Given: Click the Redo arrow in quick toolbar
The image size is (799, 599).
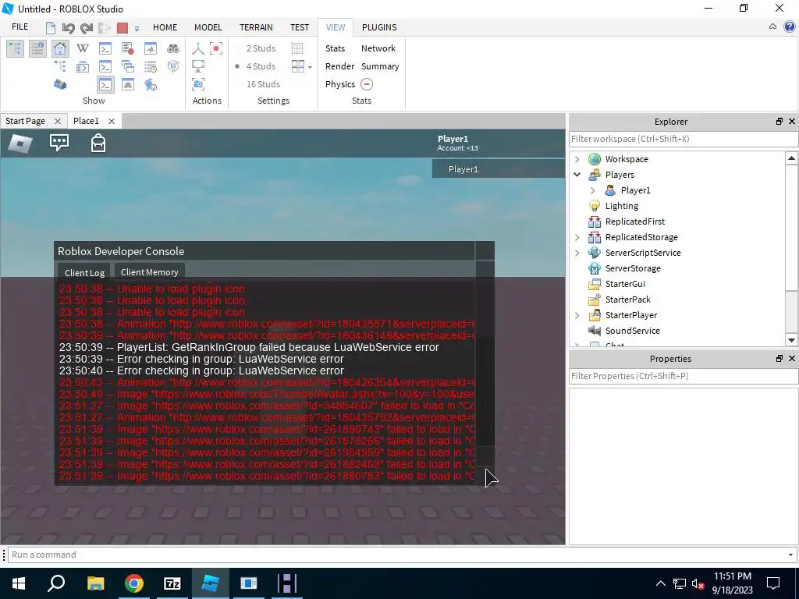Looking at the screenshot, I should coord(87,27).
